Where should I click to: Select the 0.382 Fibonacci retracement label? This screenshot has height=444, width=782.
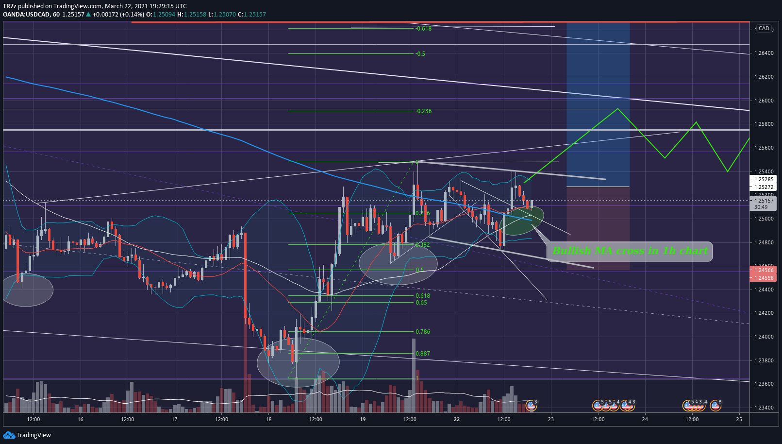click(x=423, y=245)
